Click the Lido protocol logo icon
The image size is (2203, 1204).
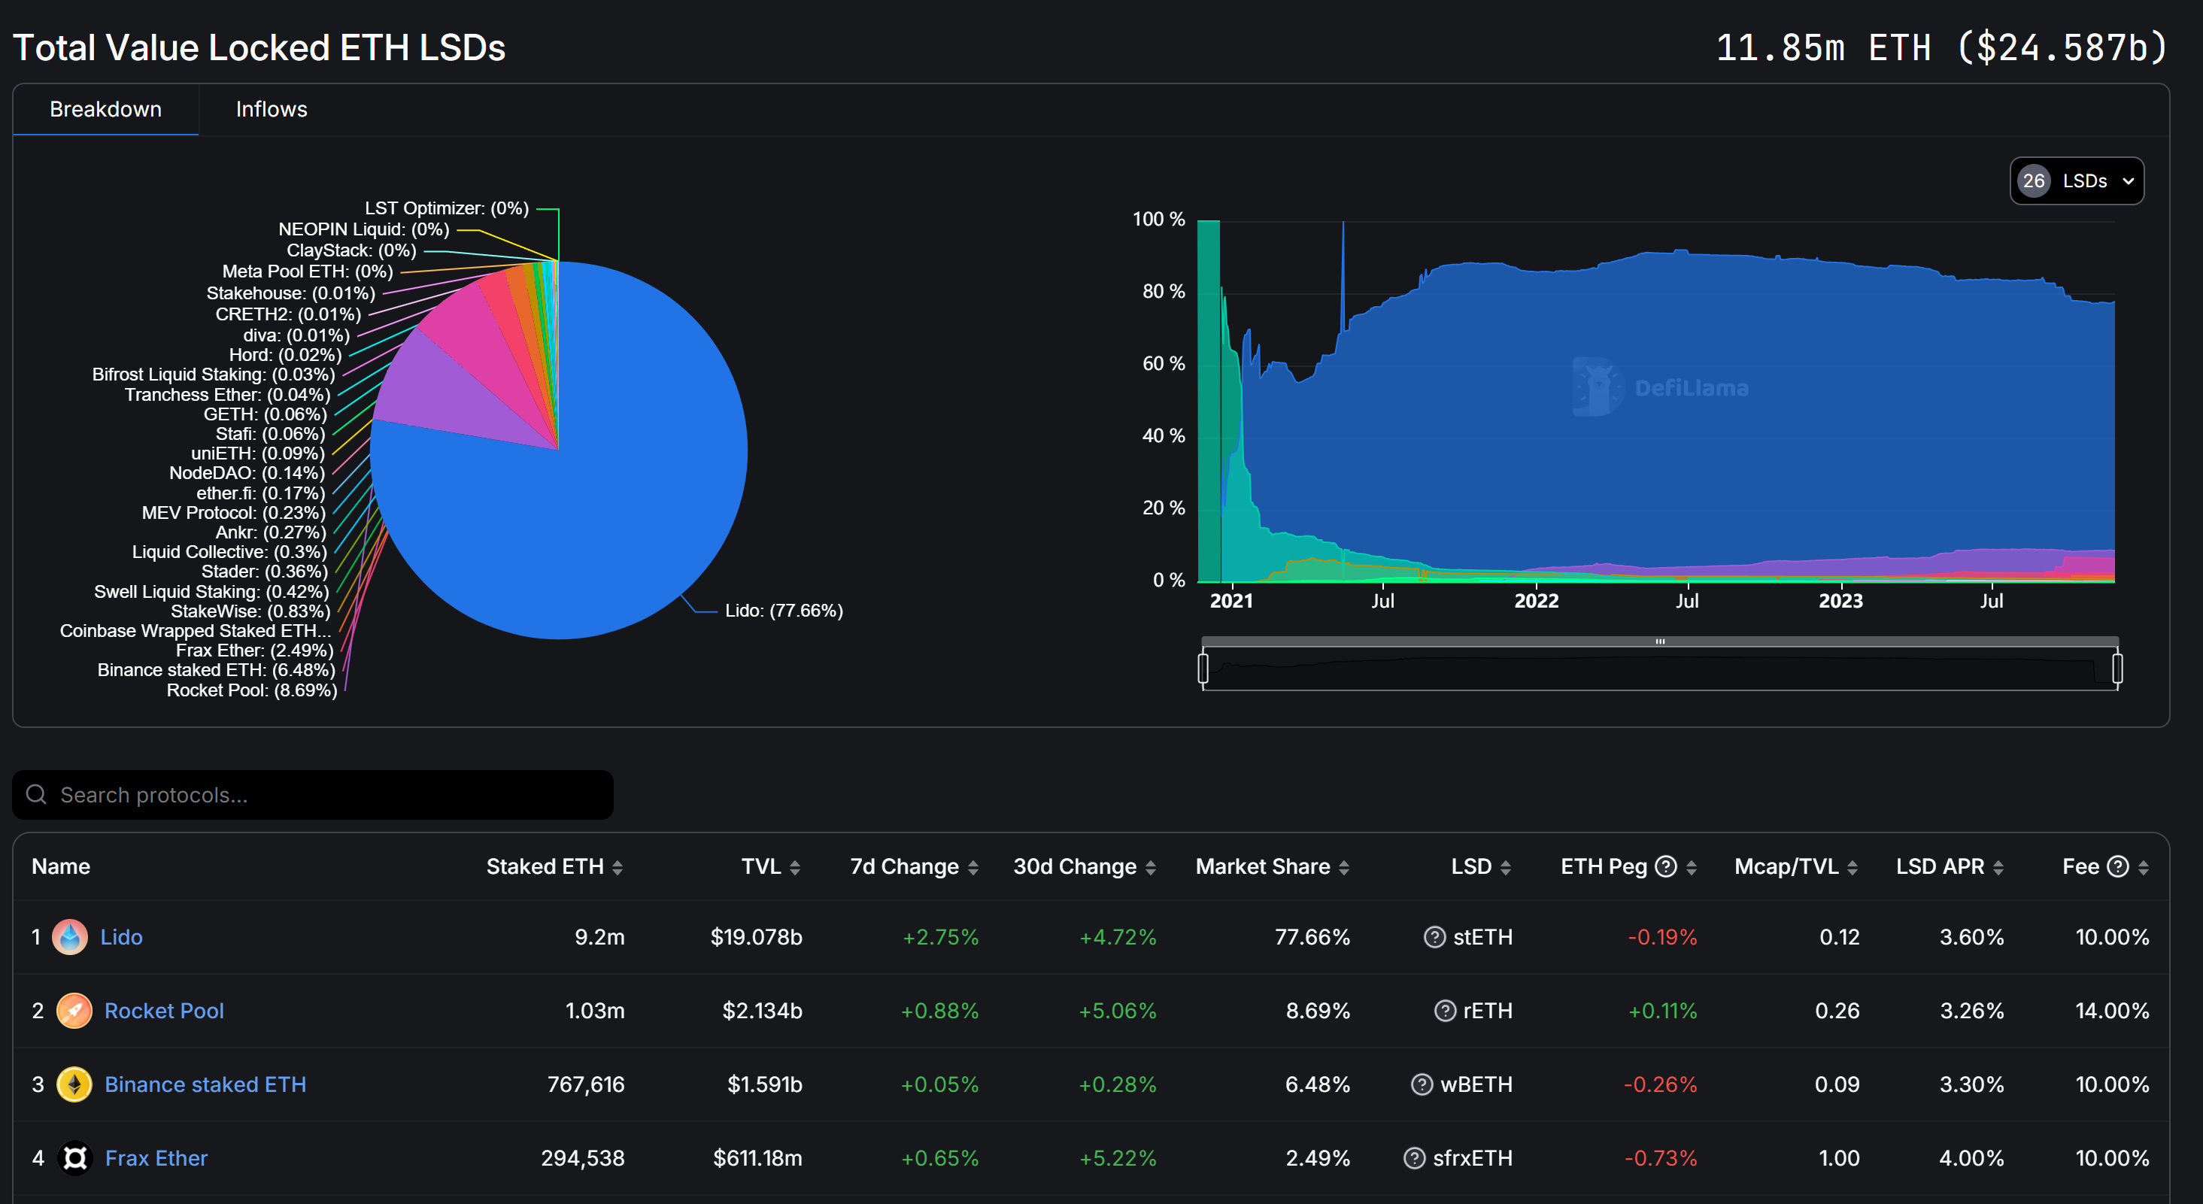click(70, 937)
